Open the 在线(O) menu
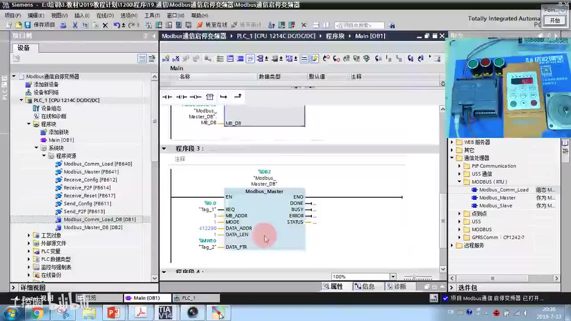Viewport: 571px width, 321px height. click(x=105, y=15)
